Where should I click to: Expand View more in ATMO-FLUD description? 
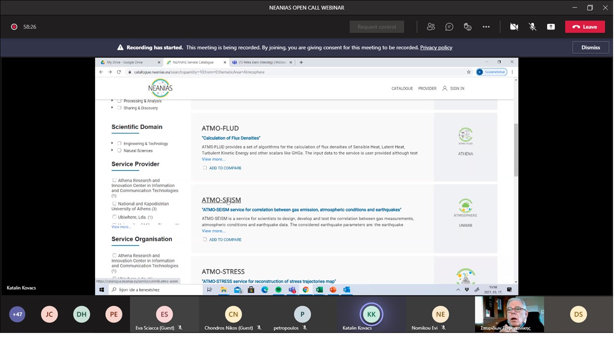pyautogui.click(x=213, y=159)
